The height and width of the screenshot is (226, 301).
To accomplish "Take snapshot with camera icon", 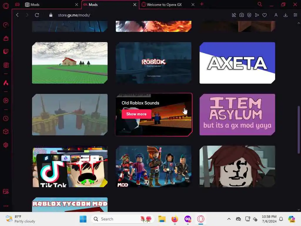I will pyautogui.click(x=242, y=15).
